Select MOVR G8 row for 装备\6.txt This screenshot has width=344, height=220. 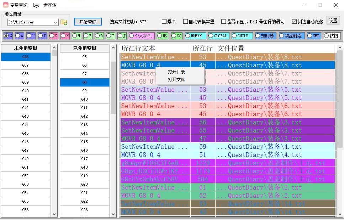tap(227, 114)
